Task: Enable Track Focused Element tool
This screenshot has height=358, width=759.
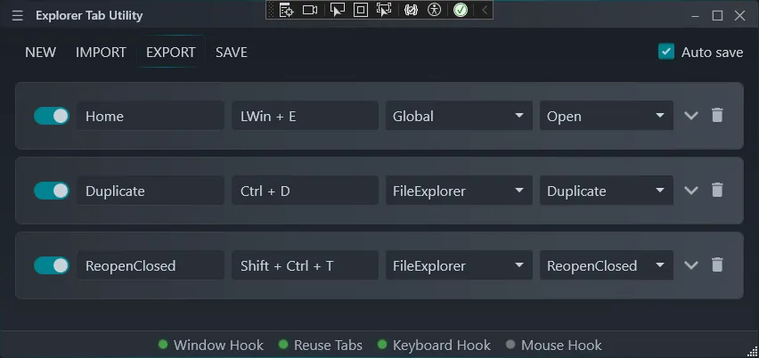Action: [384, 10]
